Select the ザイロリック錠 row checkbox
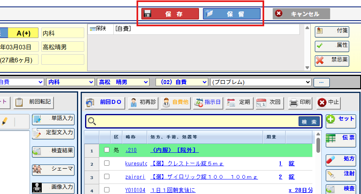Viewport: 361px width, 194px height. [107, 177]
